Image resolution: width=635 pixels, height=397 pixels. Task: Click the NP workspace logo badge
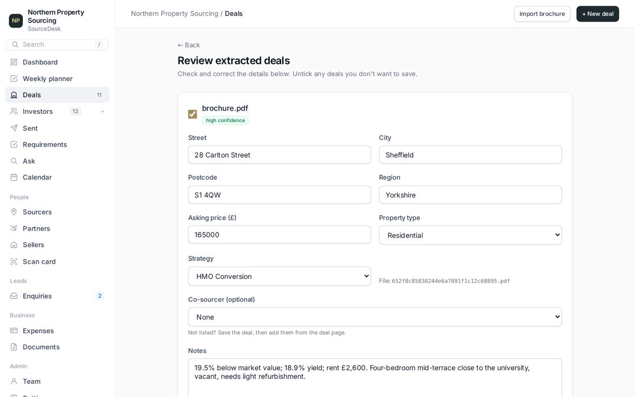click(x=16, y=21)
